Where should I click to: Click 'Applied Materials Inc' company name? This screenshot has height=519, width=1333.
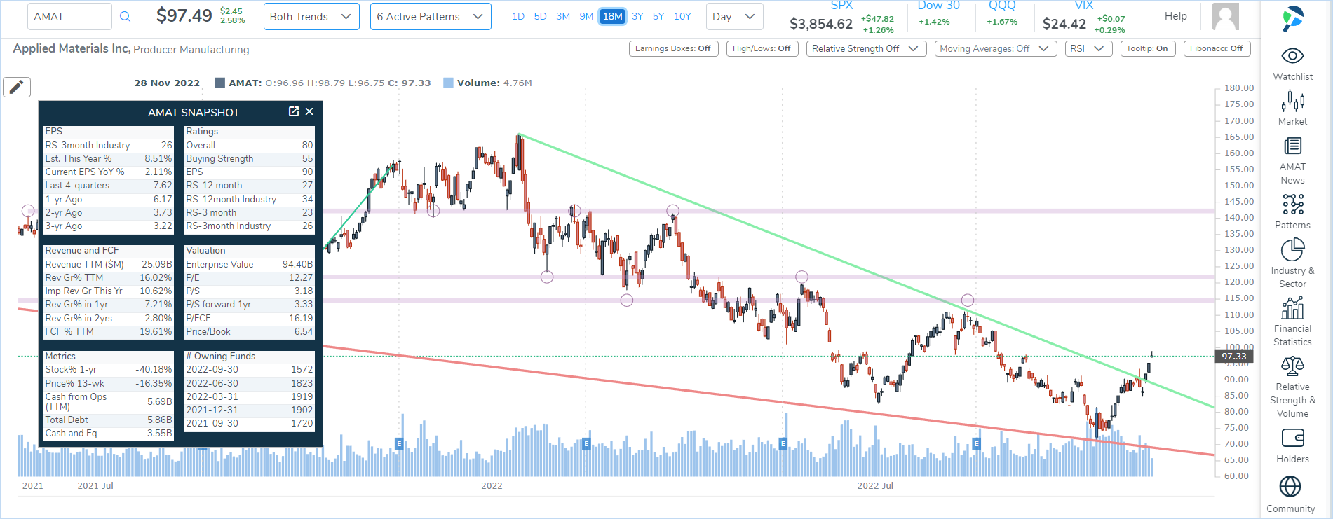[72, 48]
